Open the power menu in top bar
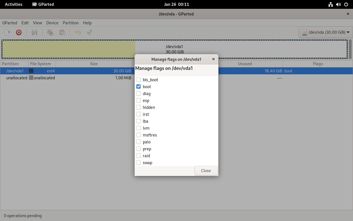The image size is (353, 221). tap(346, 4)
